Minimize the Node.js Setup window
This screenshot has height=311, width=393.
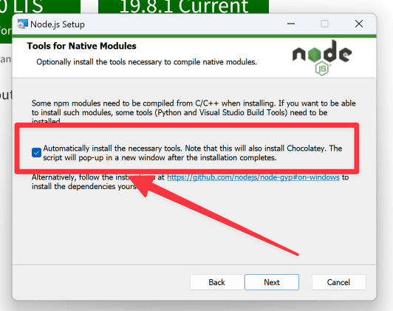pyautogui.click(x=291, y=24)
